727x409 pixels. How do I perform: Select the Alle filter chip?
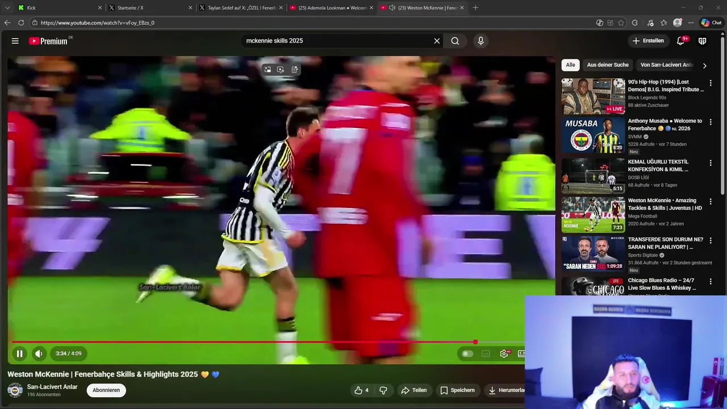(x=570, y=65)
